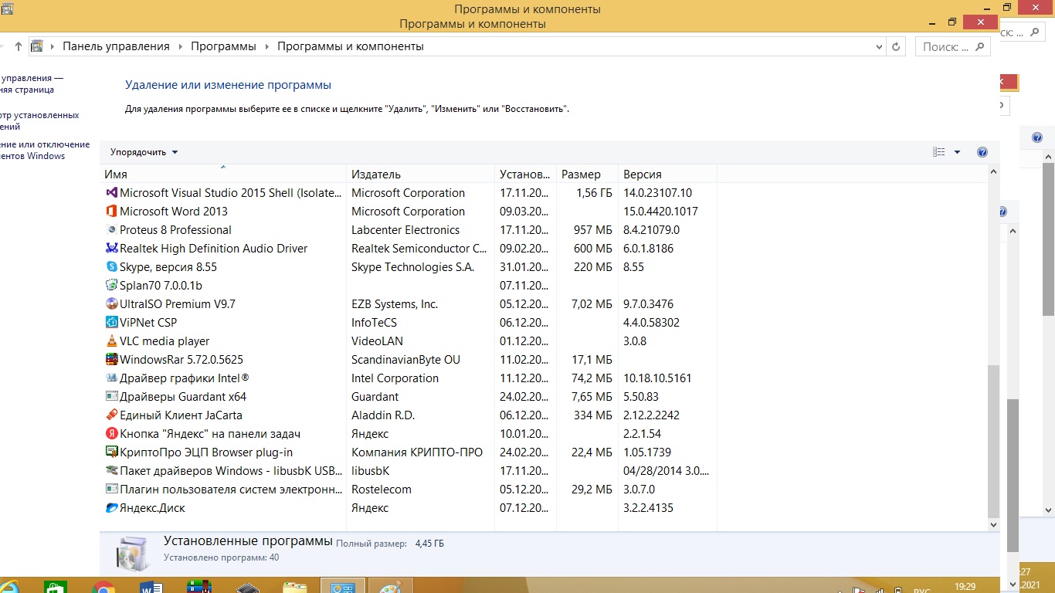Viewport: 1055px width, 593px height.
Task: Open the turn Windows features on/off link
Action: [45, 150]
